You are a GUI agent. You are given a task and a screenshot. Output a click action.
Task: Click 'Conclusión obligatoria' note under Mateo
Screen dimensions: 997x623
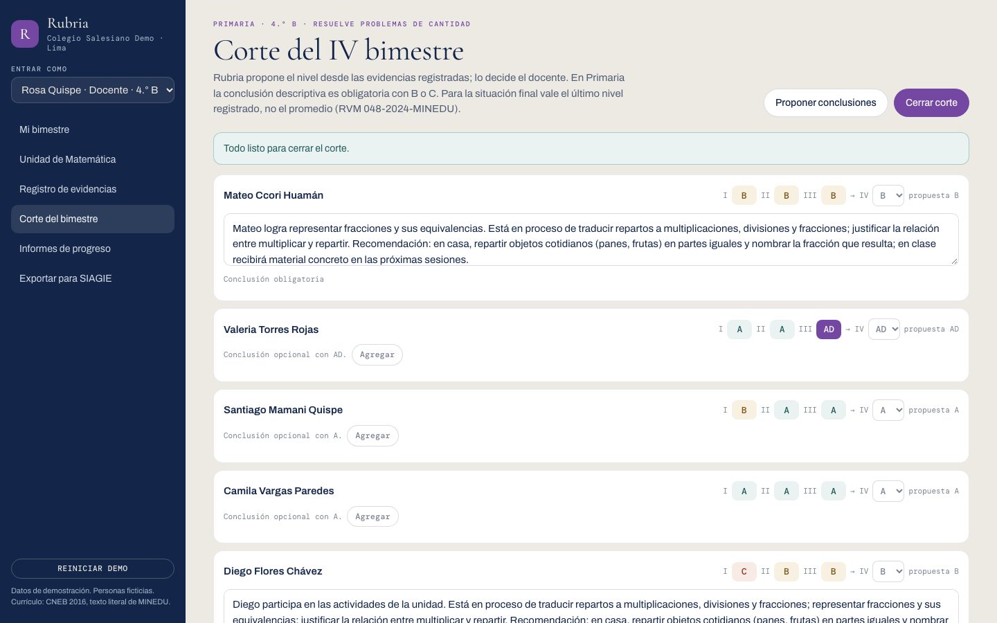pyautogui.click(x=273, y=279)
